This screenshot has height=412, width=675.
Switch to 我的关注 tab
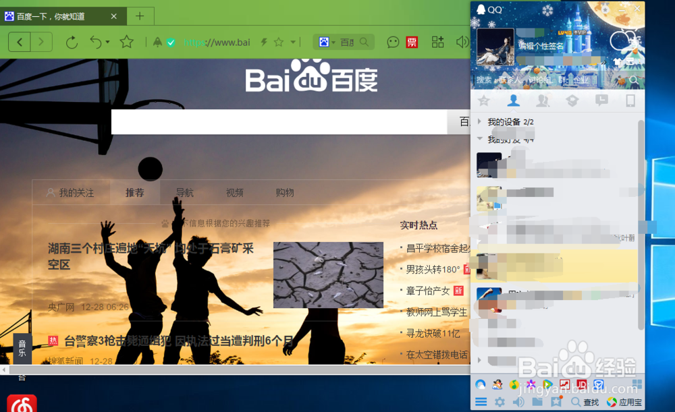click(71, 193)
